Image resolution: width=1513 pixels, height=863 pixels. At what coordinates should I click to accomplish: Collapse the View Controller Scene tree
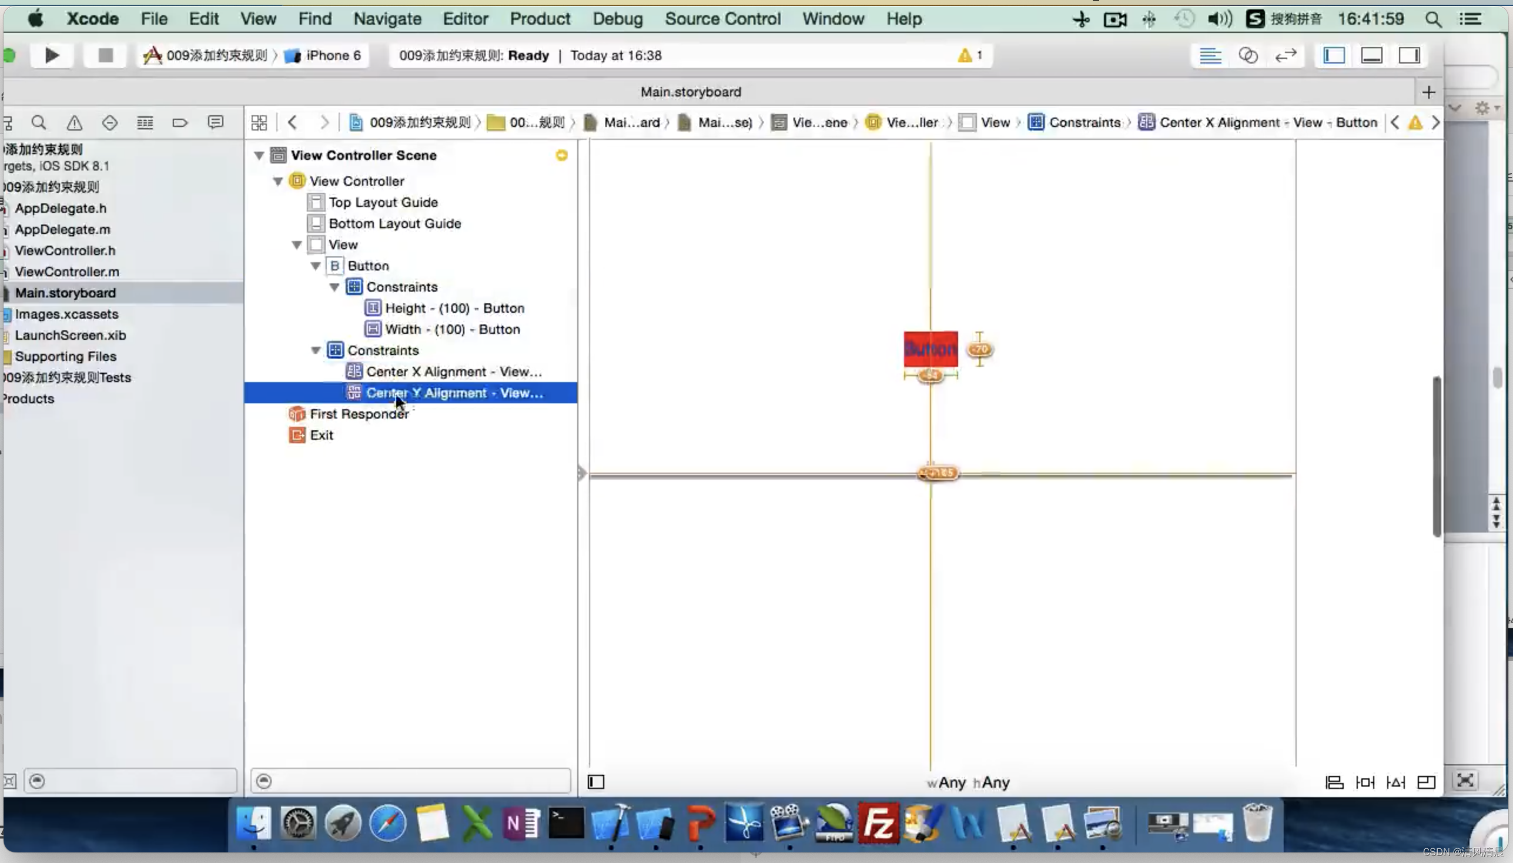(259, 155)
